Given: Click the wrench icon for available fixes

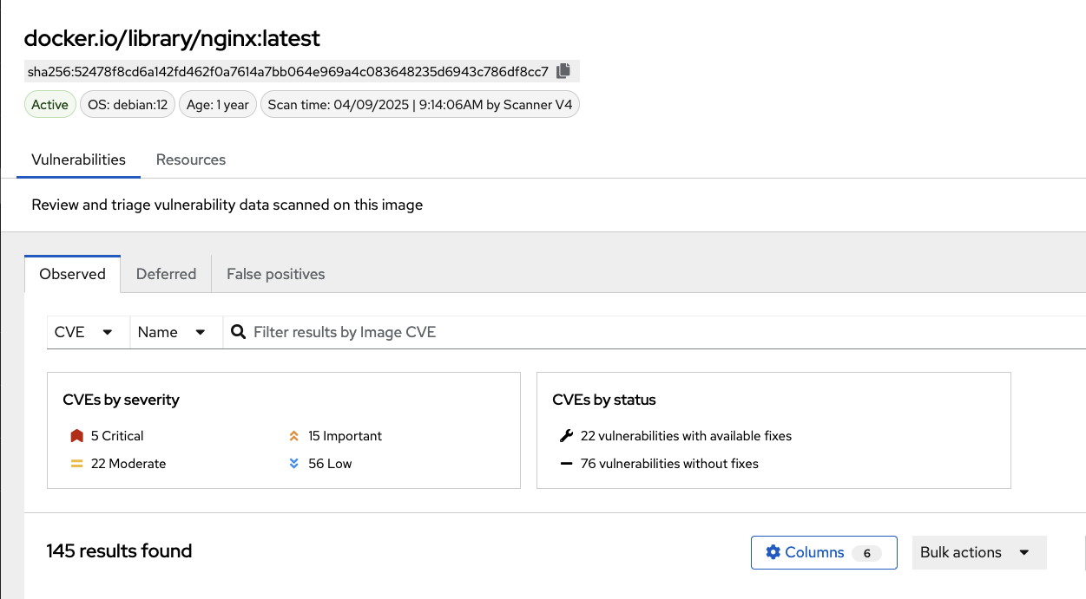Looking at the screenshot, I should point(567,436).
